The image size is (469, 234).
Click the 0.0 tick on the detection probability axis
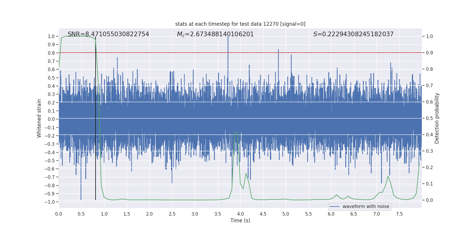tap(429, 200)
